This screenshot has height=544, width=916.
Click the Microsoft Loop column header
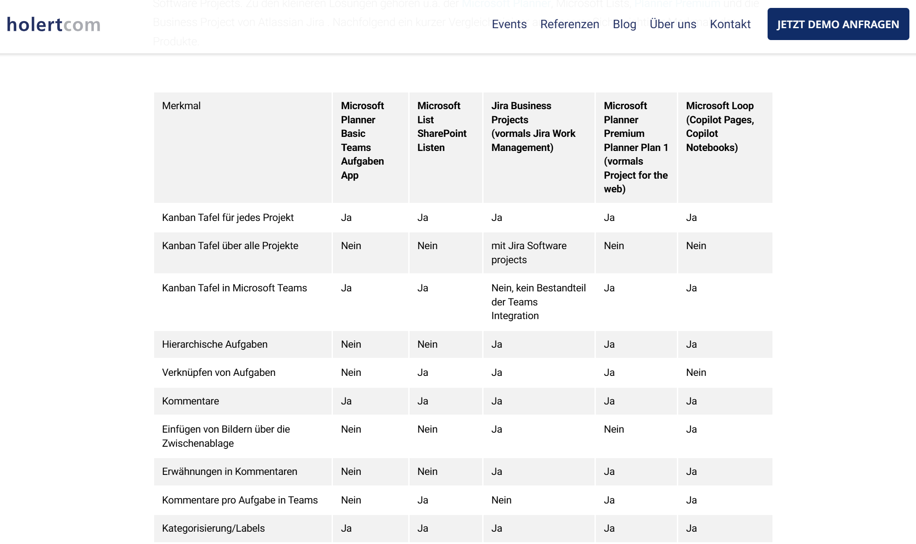pos(720,127)
